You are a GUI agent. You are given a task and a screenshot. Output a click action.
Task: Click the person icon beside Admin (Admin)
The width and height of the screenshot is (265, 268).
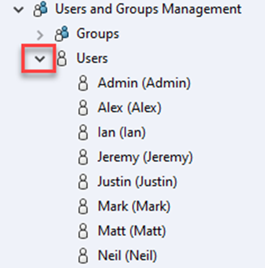(x=84, y=83)
